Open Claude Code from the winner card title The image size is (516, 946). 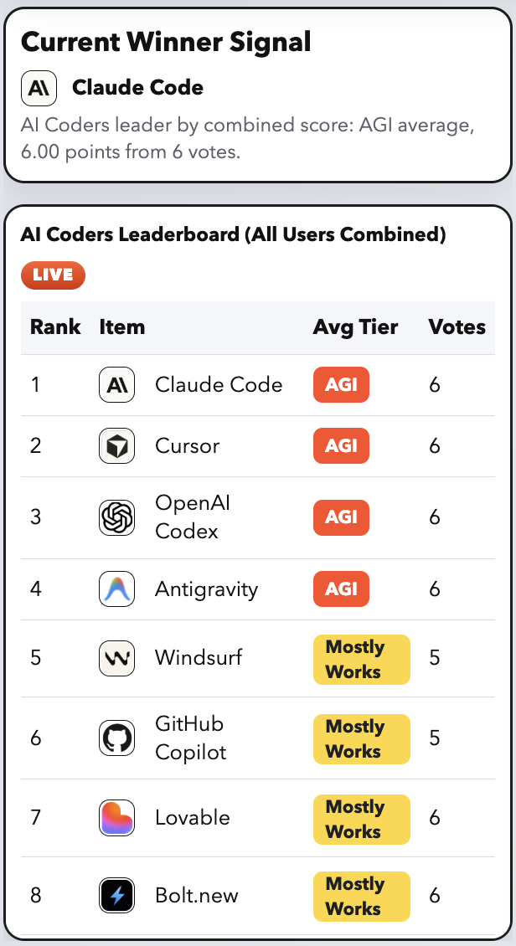tap(137, 88)
